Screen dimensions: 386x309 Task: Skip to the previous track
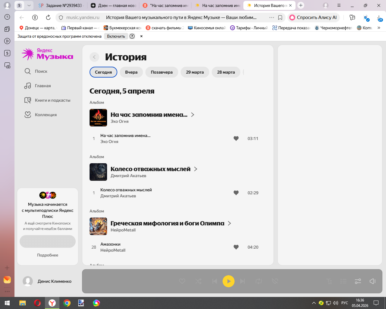pos(215,281)
